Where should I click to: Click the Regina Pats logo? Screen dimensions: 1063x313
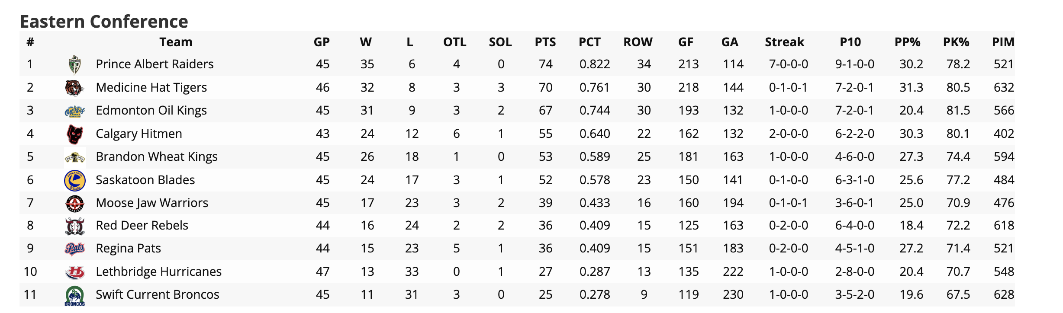pyautogui.click(x=75, y=249)
